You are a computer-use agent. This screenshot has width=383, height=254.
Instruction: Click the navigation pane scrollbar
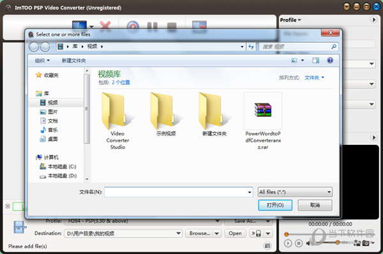point(87,108)
